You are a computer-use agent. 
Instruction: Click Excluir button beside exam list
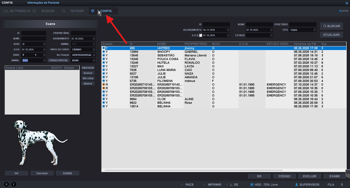pos(88,73)
